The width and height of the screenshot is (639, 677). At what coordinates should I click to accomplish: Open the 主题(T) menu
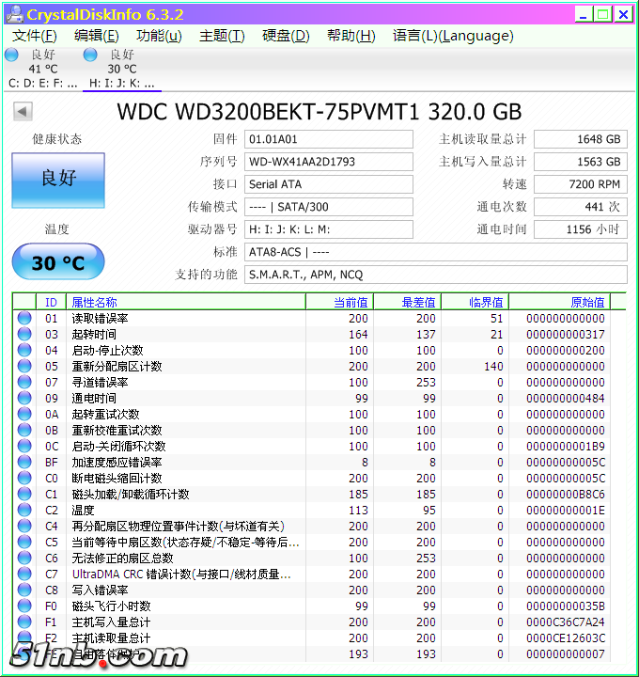(222, 36)
